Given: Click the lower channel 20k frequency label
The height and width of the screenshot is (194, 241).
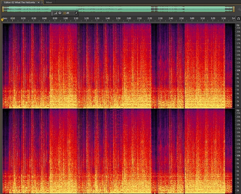Looking at the screenshot, I should click(238, 117).
